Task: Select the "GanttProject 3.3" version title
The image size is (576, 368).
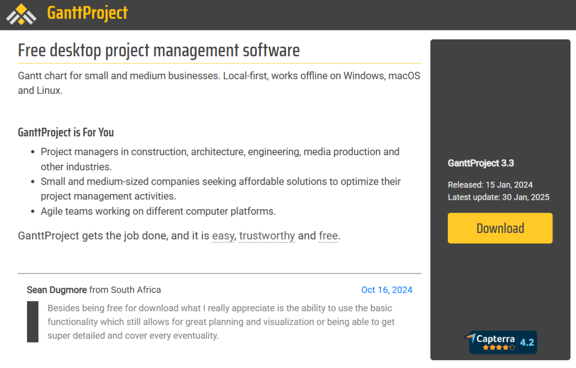Action: 480,163
